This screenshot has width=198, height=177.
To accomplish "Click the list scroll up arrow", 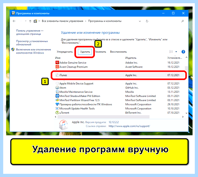I will point(187,57).
